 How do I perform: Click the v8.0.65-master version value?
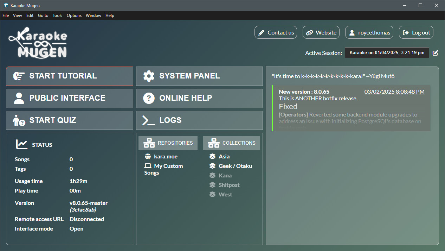pyautogui.click(x=89, y=203)
